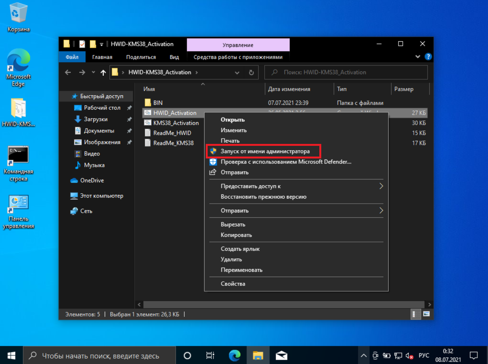Click the KMS38_Activation file icon

(x=148, y=123)
